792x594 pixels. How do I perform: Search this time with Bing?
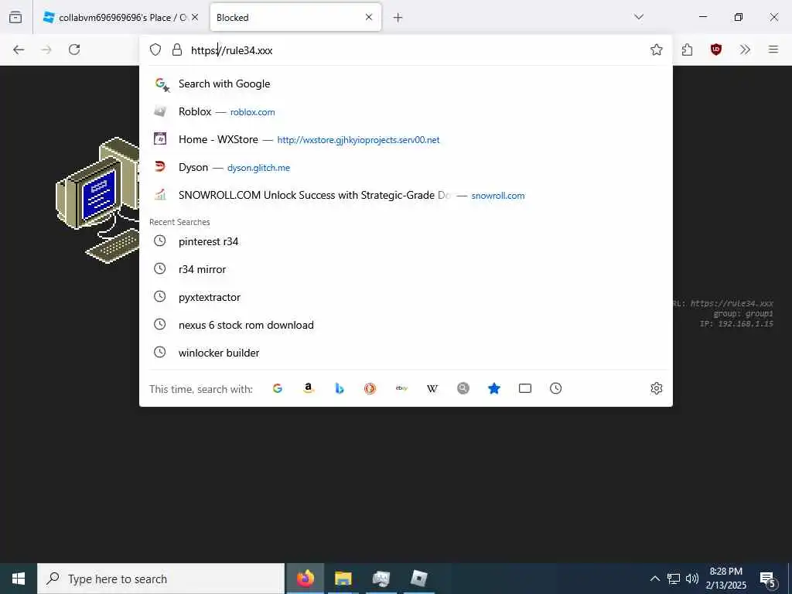tap(340, 388)
